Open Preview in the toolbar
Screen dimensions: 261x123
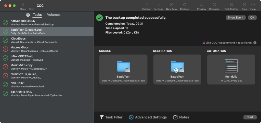[201, 5]
